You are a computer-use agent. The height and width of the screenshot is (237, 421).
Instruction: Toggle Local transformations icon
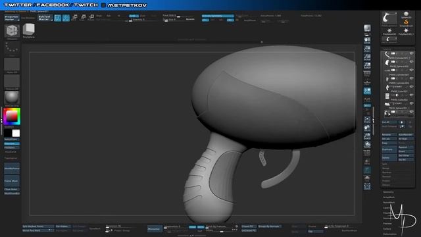[367, 91]
